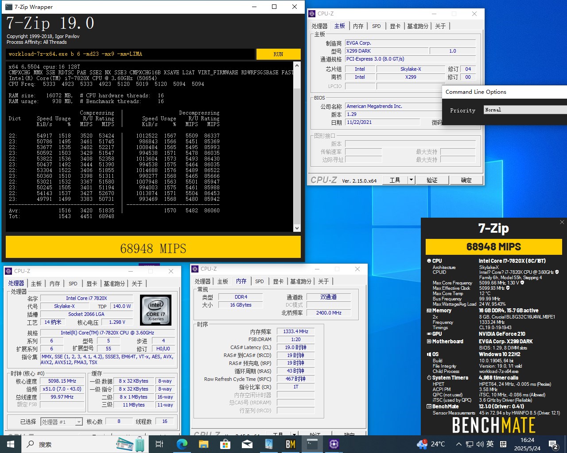Open 基准跑分 tab in top-right CPU-Z window
Image resolution: width=567 pixels, height=453 pixels.
coord(418,26)
